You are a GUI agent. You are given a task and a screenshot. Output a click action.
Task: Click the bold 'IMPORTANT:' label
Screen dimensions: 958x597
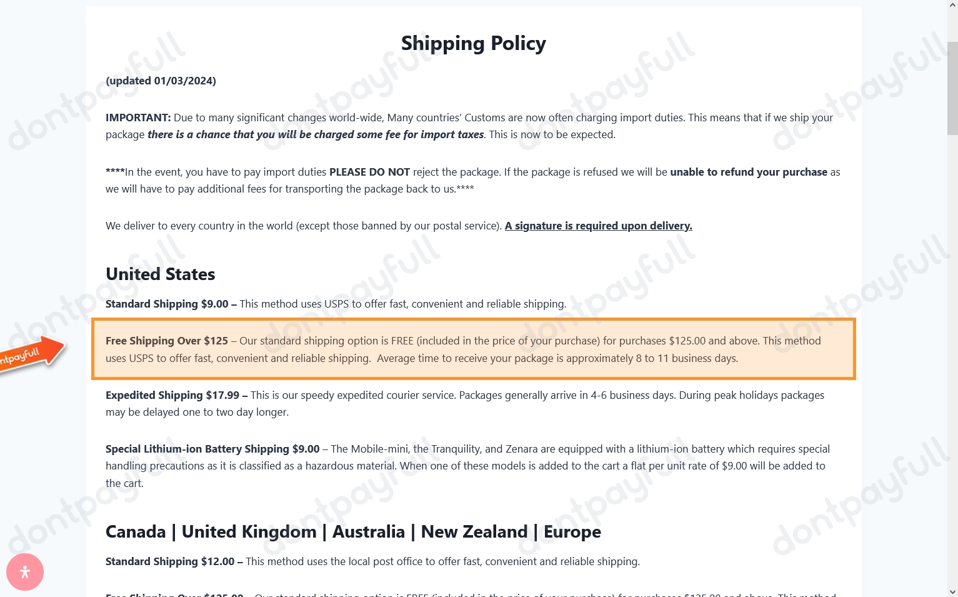tap(138, 118)
